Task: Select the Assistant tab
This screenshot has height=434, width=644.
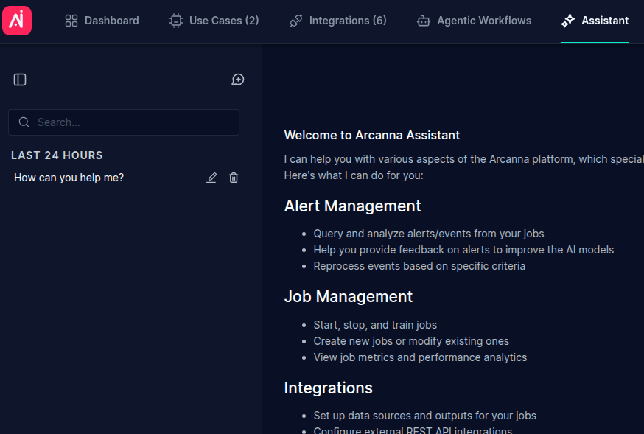Action: point(595,21)
